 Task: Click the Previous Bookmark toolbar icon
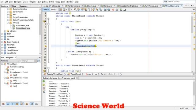coord(94,9)
